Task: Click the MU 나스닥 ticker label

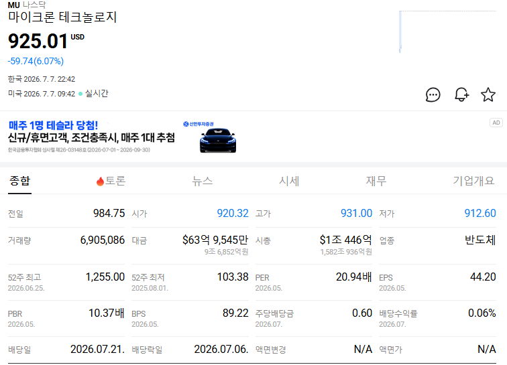Action: pyautogui.click(x=27, y=5)
